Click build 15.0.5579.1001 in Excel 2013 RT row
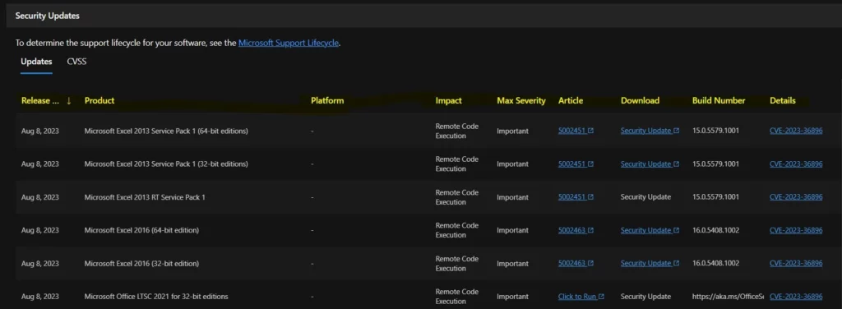The image size is (842, 309). [x=716, y=197]
